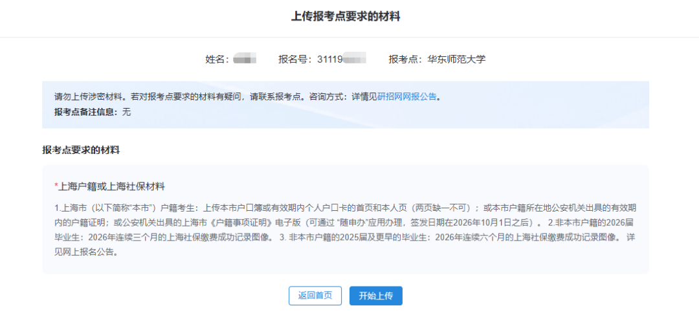Screen dimensions: 699x315
Task: Select the 上传报考点要求的材料 page title
Action: pos(346,17)
